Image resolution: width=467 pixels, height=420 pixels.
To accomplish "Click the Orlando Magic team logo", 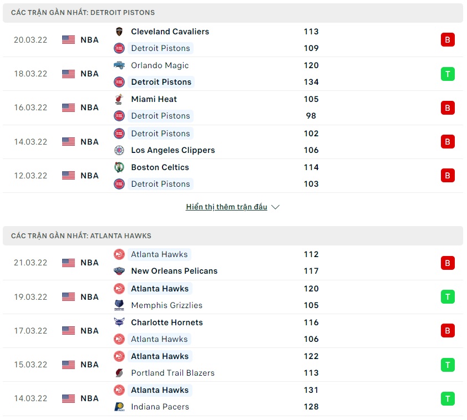I will 119,65.
